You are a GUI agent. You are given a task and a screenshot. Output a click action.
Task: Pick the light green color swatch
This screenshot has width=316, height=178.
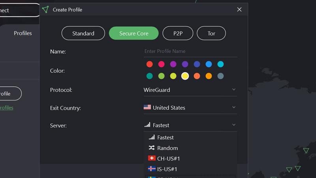pyautogui.click(x=161, y=76)
